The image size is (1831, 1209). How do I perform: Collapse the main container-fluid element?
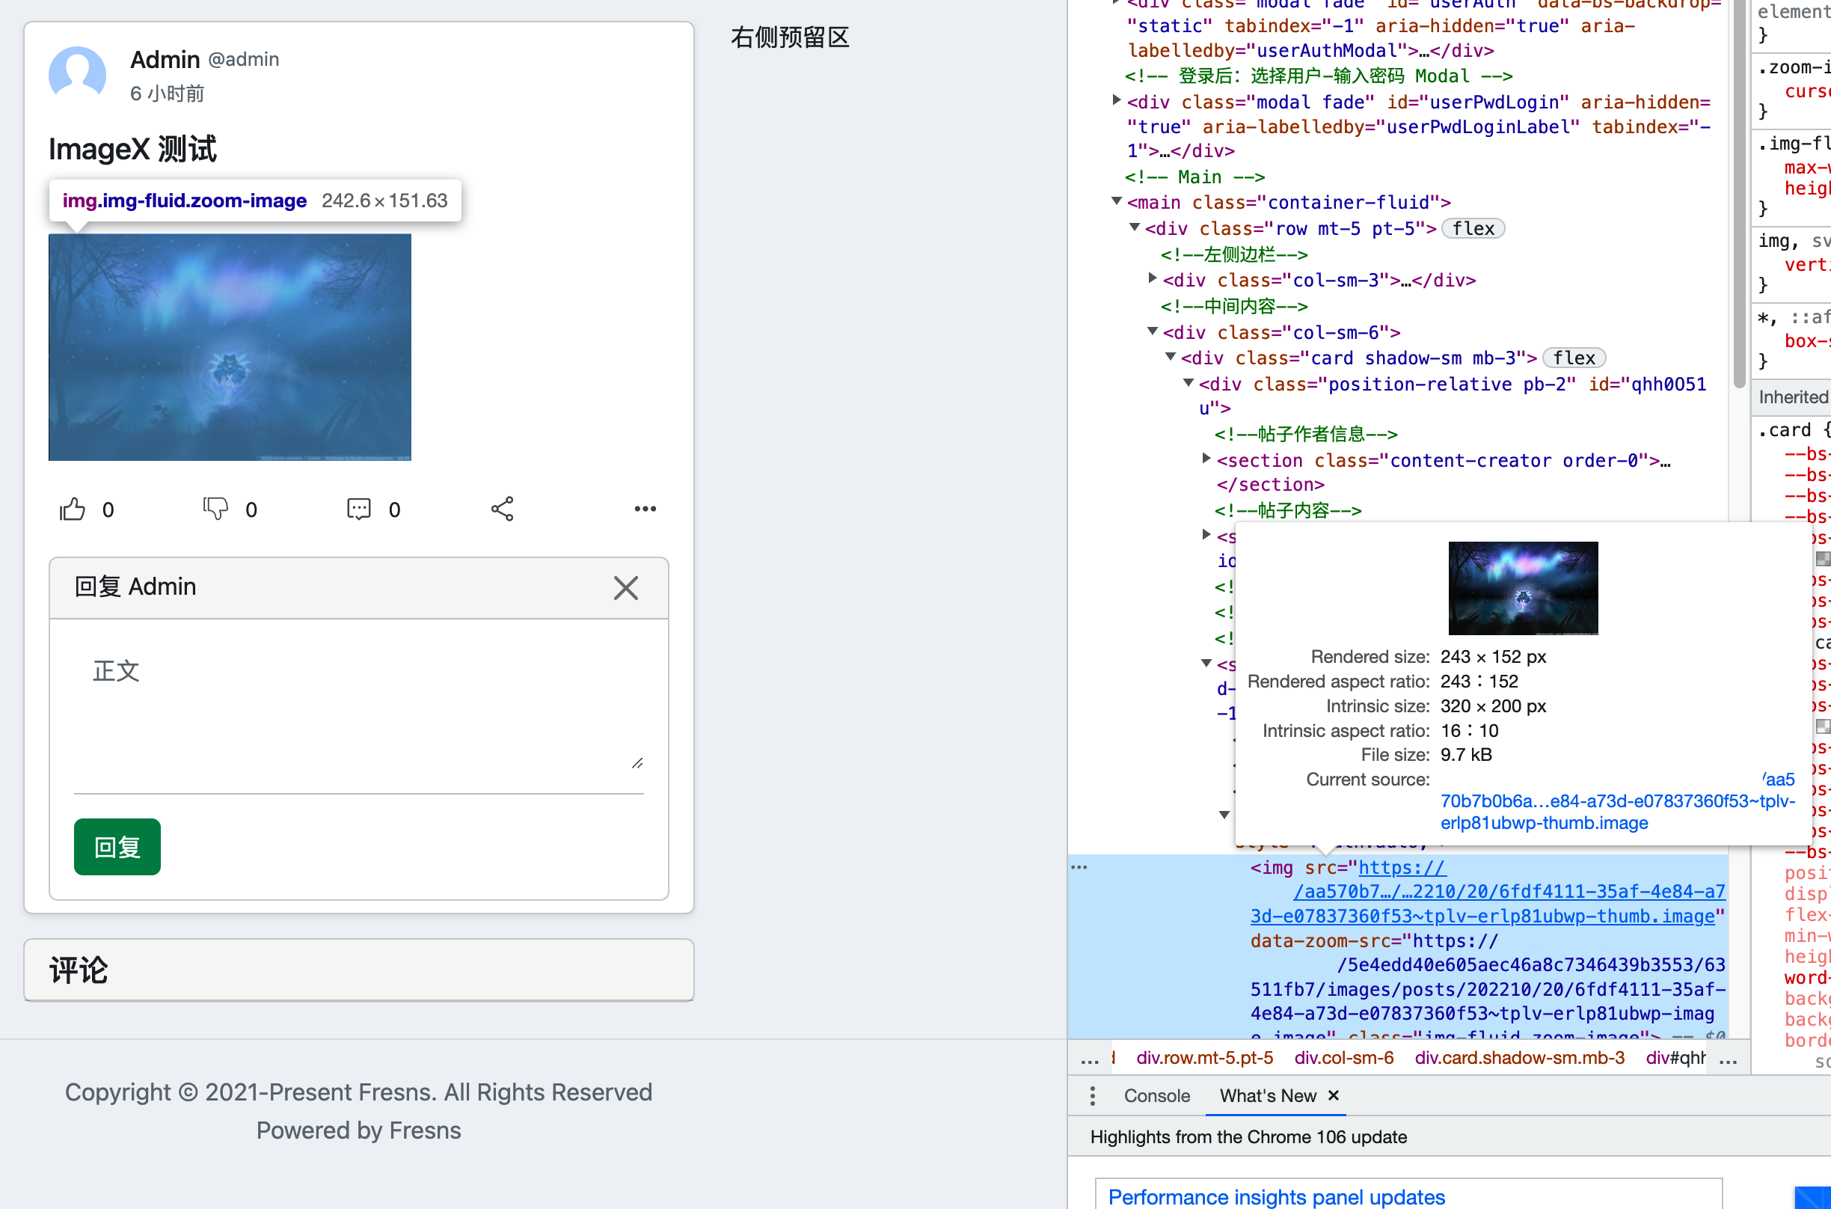[x=1116, y=202]
